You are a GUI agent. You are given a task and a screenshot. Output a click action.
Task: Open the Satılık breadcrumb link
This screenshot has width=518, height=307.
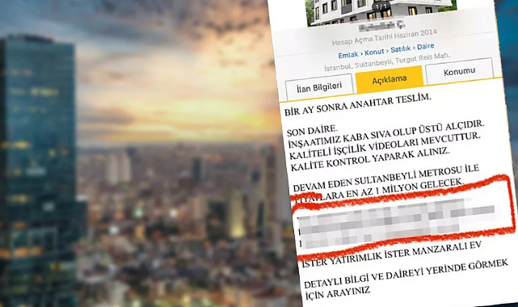pos(401,49)
